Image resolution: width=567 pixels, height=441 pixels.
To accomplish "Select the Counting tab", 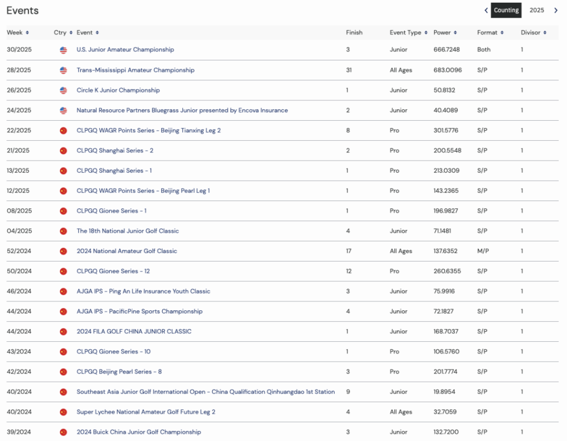I will [x=506, y=11].
